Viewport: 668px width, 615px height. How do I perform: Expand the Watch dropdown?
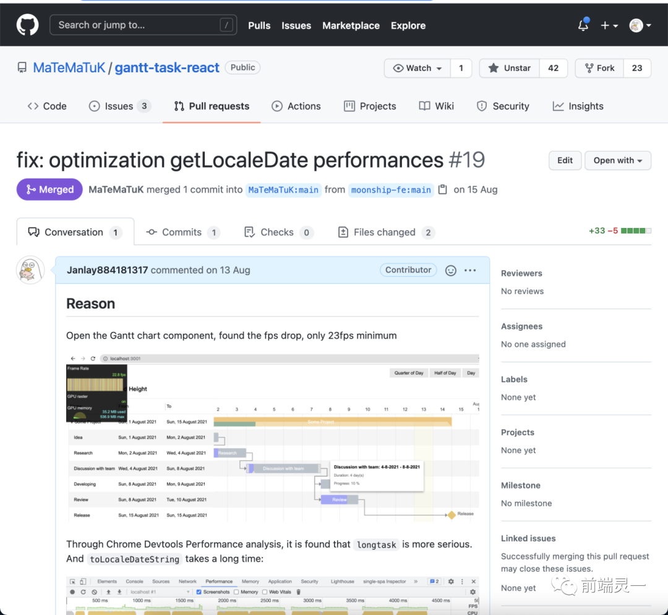417,68
